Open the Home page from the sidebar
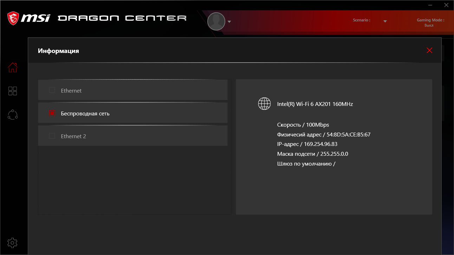 coord(13,67)
